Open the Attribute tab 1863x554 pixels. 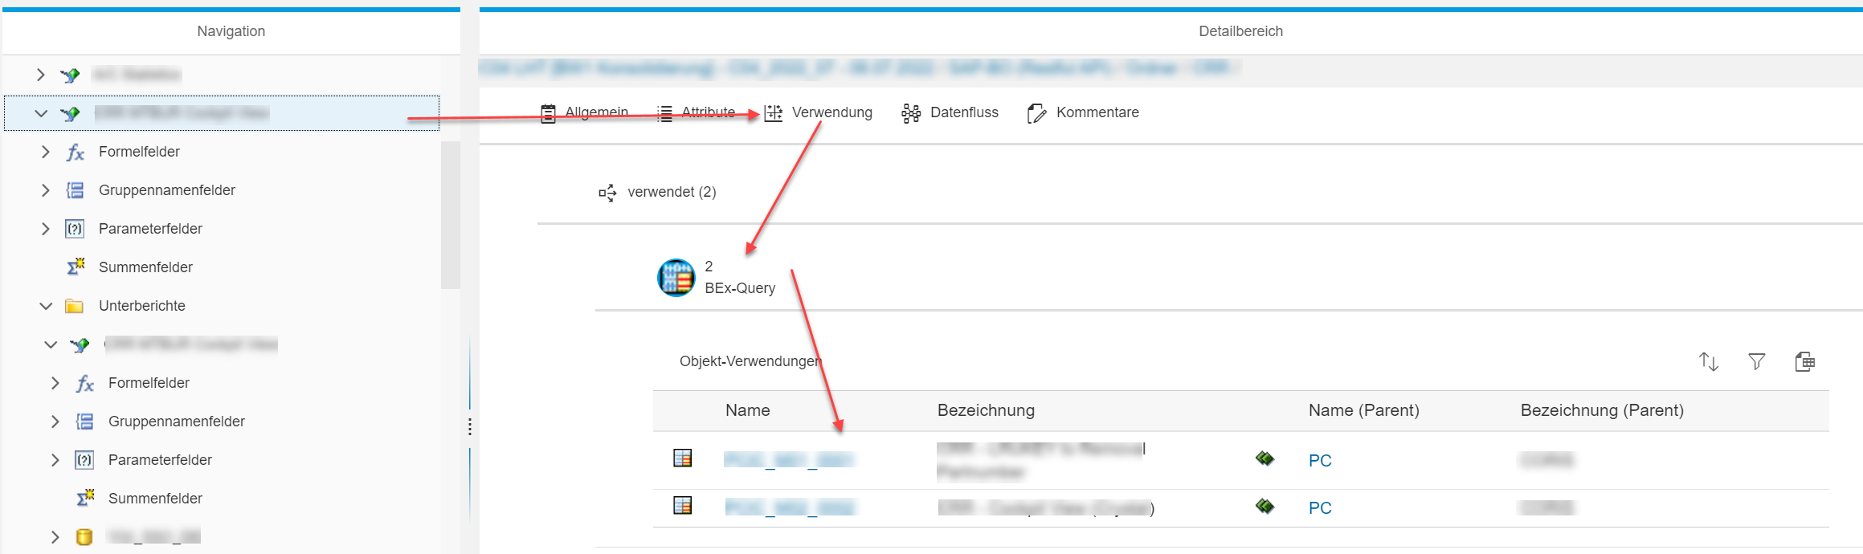click(707, 112)
